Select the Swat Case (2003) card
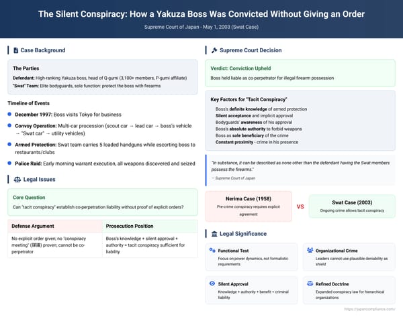This screenshot has height=317, width=403. pyautogui.click(x=352, y=206)
